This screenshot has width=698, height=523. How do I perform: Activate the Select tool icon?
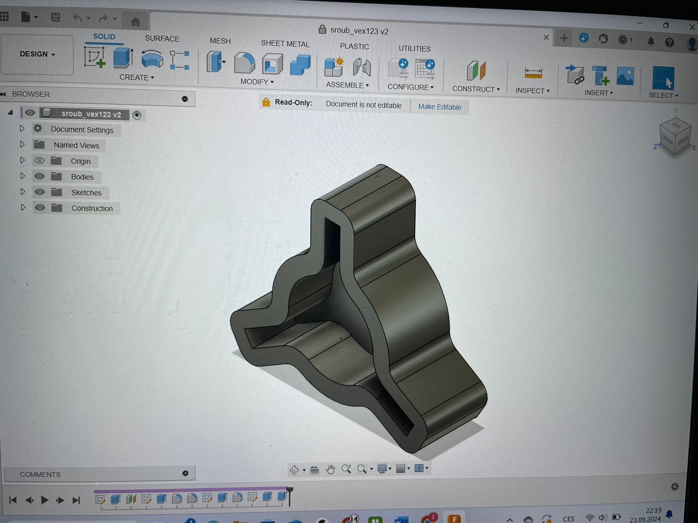[x=663, y=78]
